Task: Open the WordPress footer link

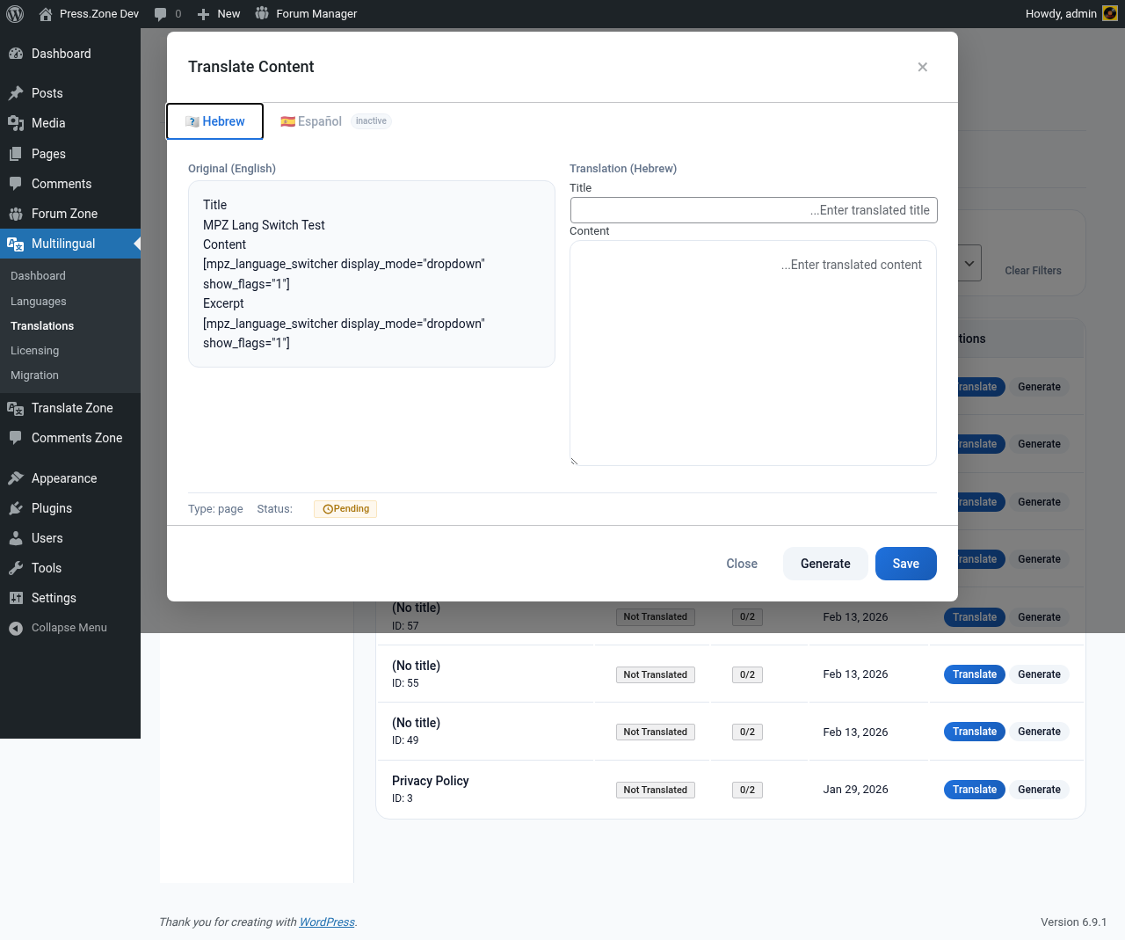Action: (x=327, y=922)
